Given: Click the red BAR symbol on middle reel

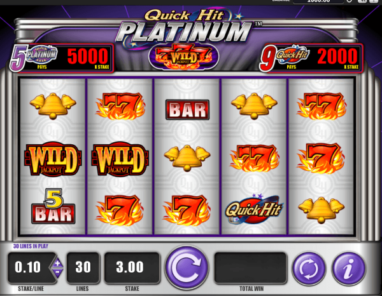Looking at the screenshot, I should 187,110.
